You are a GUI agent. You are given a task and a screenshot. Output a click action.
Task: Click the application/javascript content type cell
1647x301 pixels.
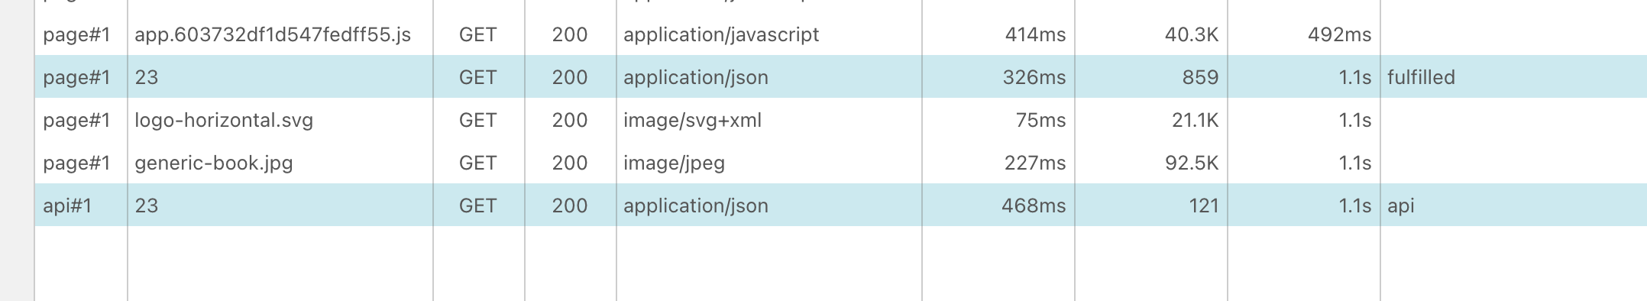[x=721, y=34]
